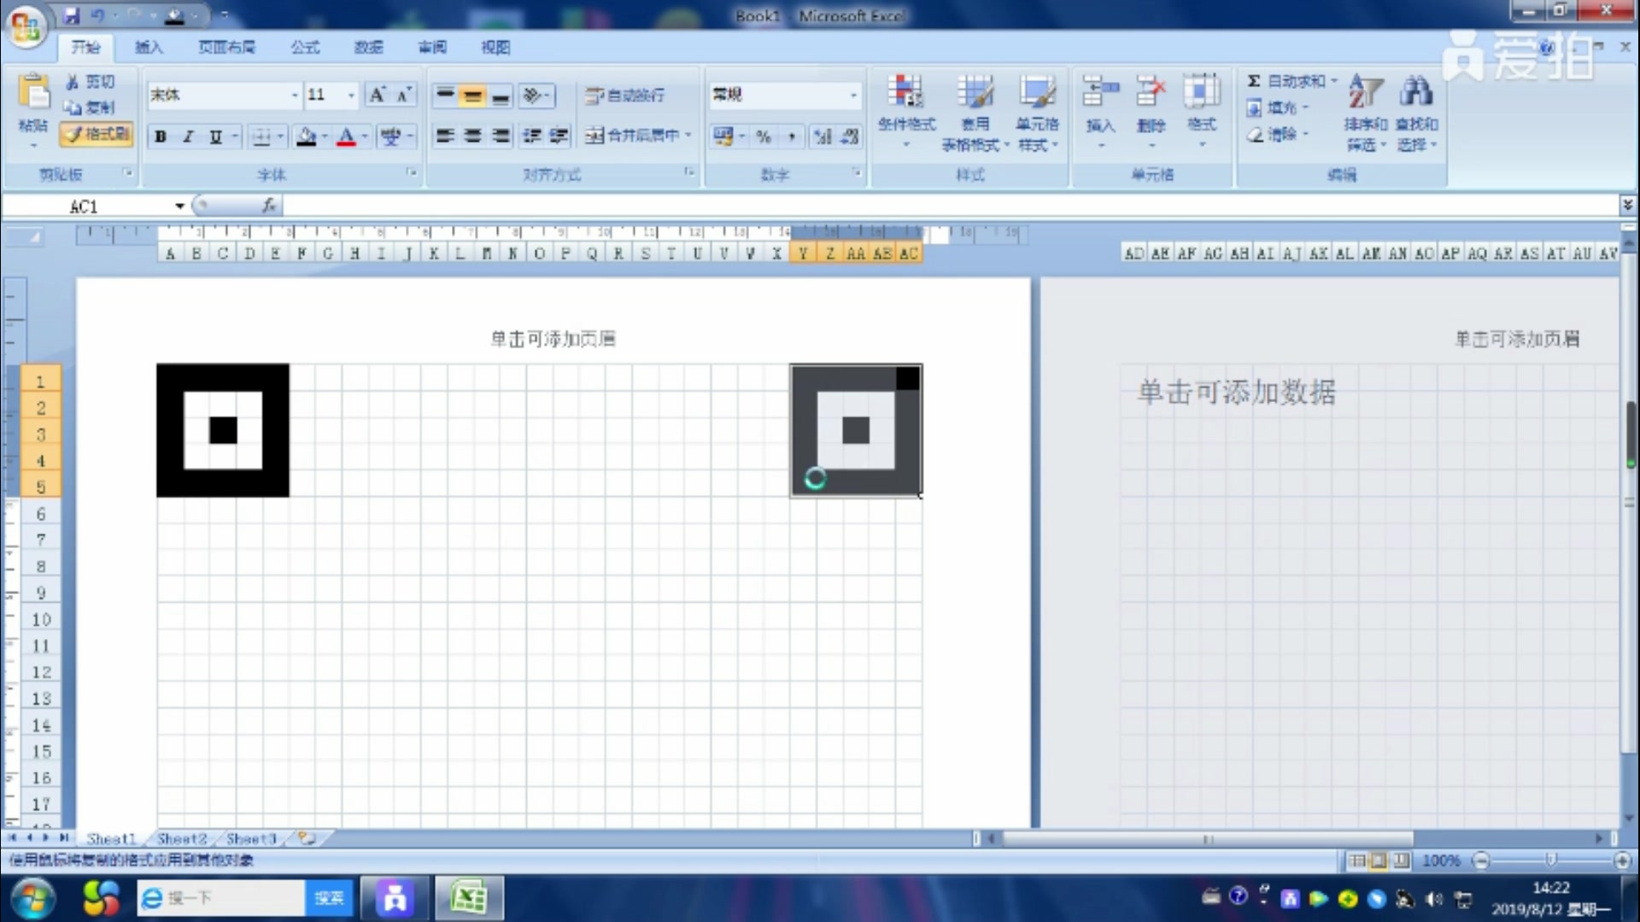This screenshot has height=922, width=1640.
Task: Click the Insert Function fx icon
Action: [268, 205]
